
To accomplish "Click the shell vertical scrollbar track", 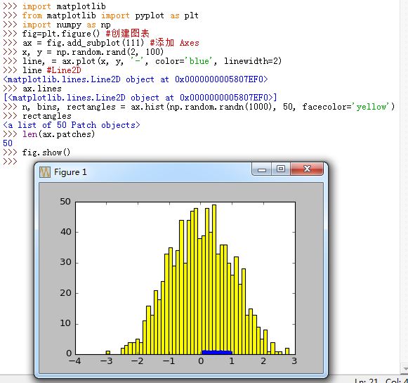I will (x=404, y=182).
